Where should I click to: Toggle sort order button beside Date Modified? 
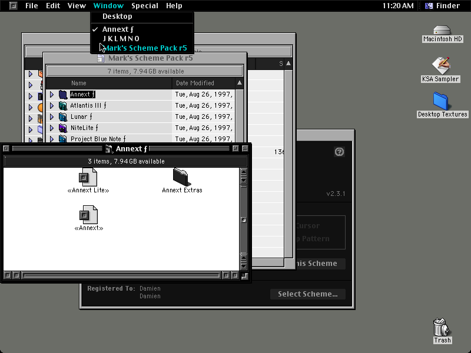tap(240, 83)
